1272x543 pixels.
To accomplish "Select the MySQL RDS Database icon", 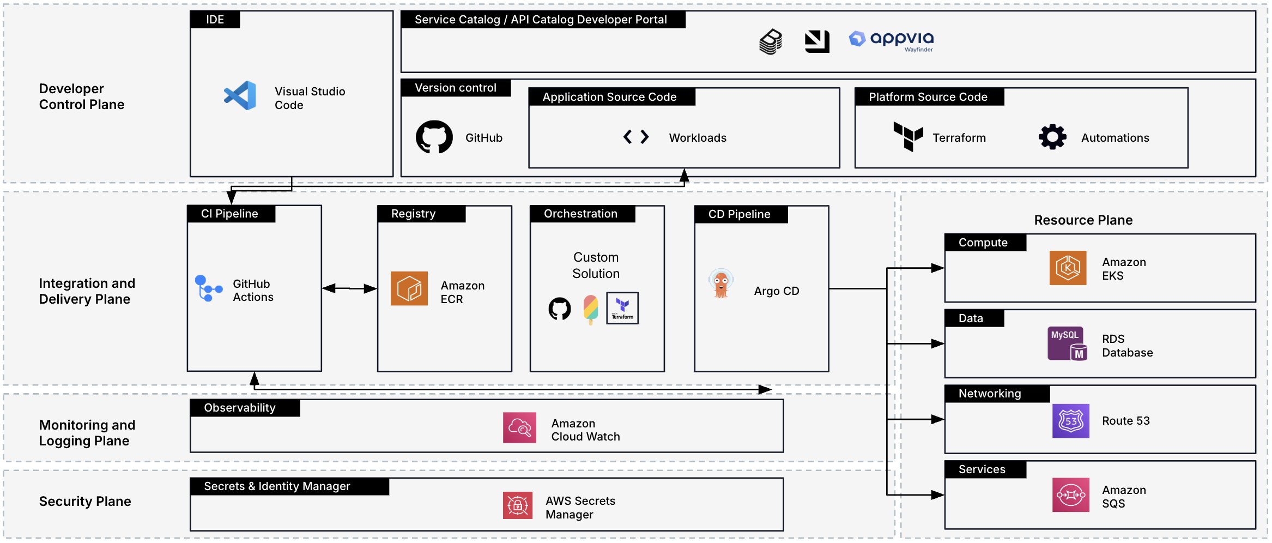I will point(1067,343).
